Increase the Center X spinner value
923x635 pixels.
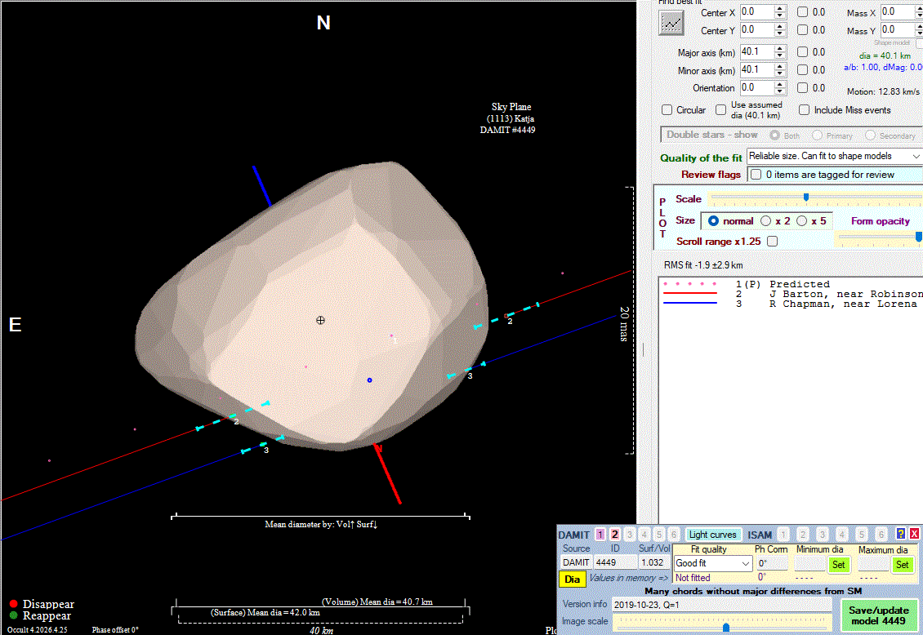780,9
